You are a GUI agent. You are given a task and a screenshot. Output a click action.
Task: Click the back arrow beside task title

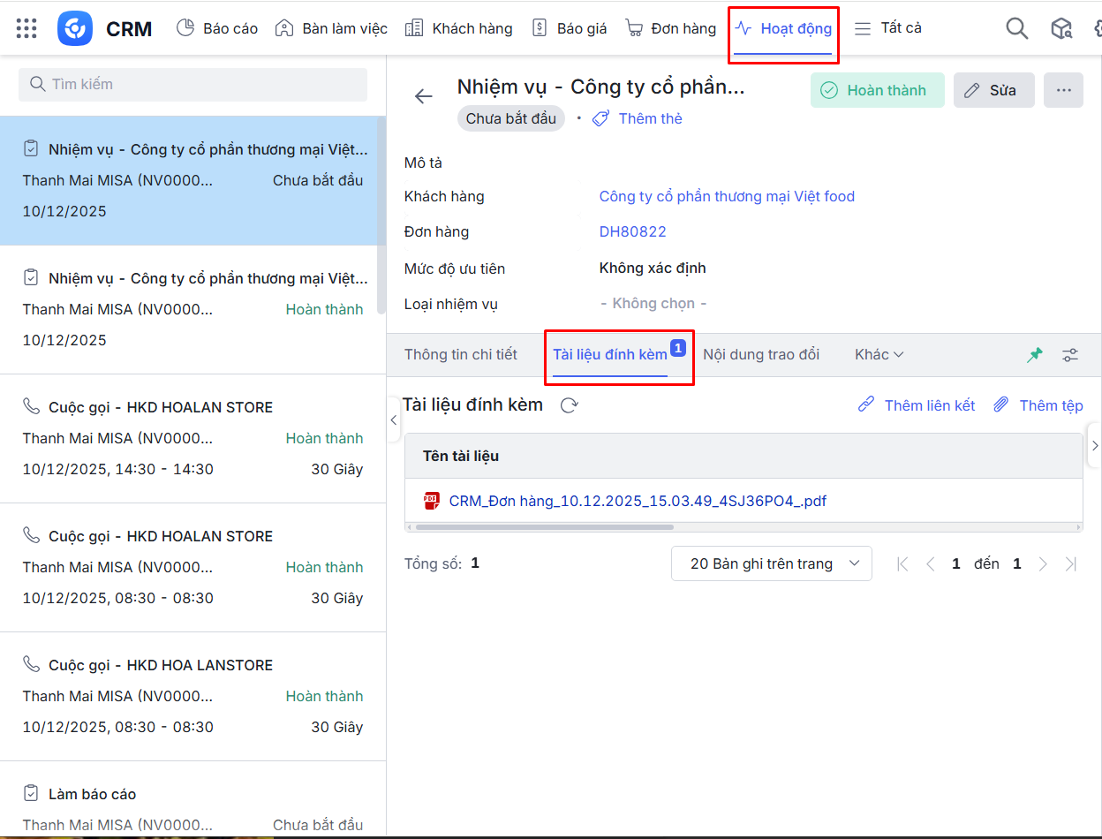424,96
